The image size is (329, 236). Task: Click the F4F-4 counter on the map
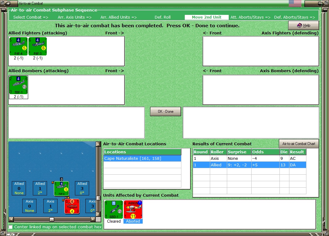[62, 188]
